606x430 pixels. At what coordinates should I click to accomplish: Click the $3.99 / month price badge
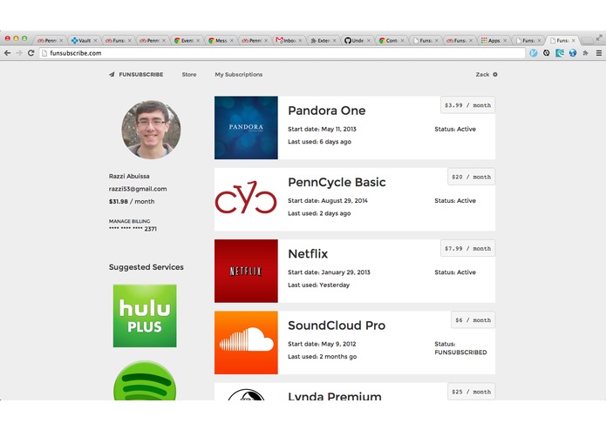click(467, 105)
